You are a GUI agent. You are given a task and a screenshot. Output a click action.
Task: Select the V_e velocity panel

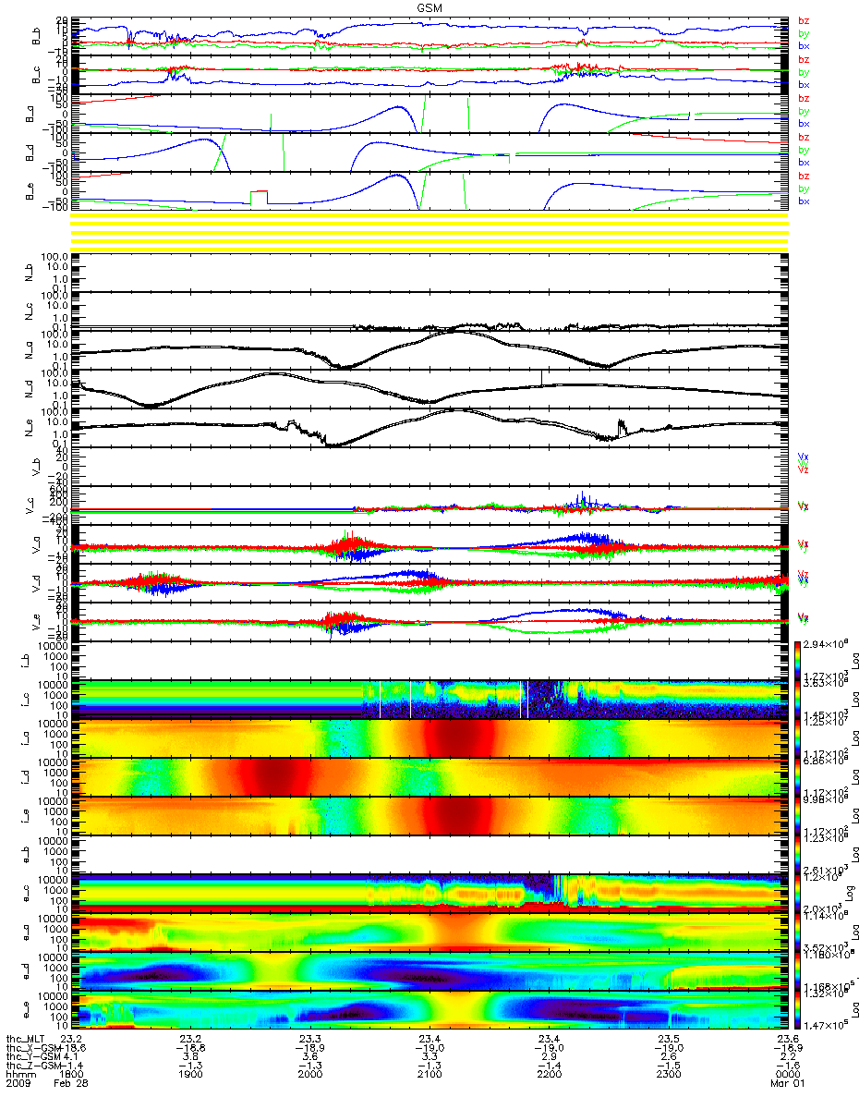(429, 622)
